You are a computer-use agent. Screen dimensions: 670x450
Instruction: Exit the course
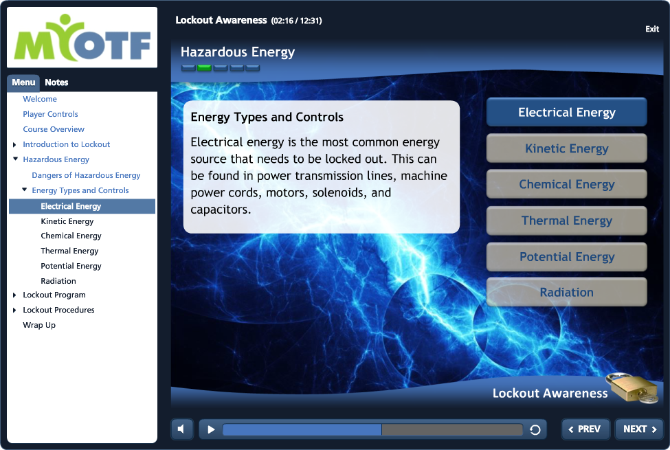click(x=651, y=29)
